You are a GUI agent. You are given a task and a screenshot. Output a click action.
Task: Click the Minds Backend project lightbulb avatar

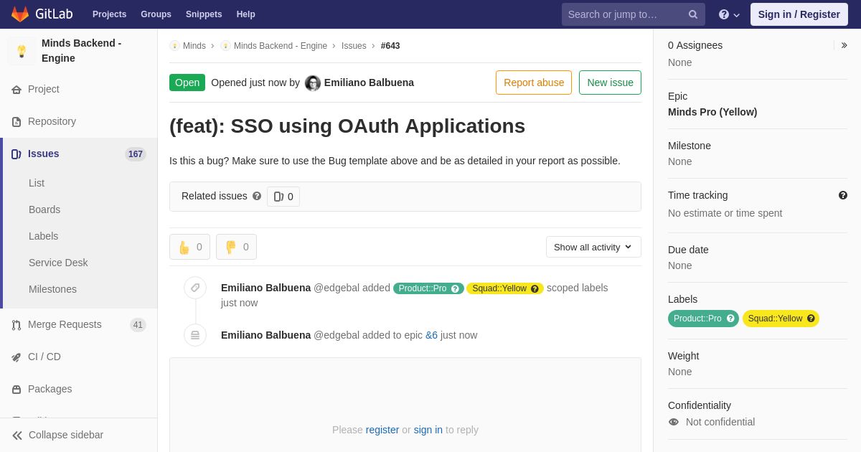(x=22, y=51)
